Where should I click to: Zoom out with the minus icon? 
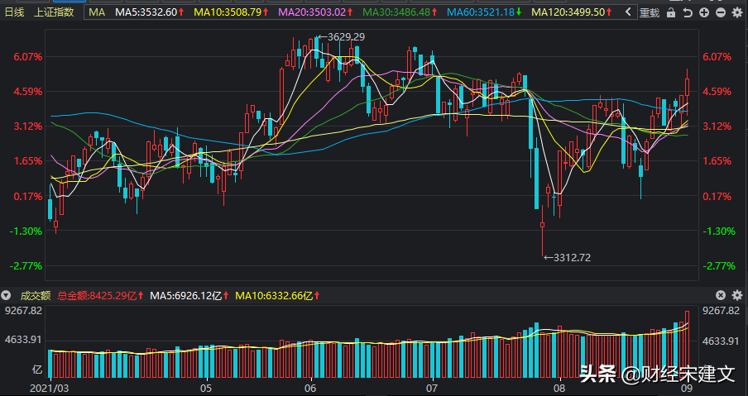[719, 12]
